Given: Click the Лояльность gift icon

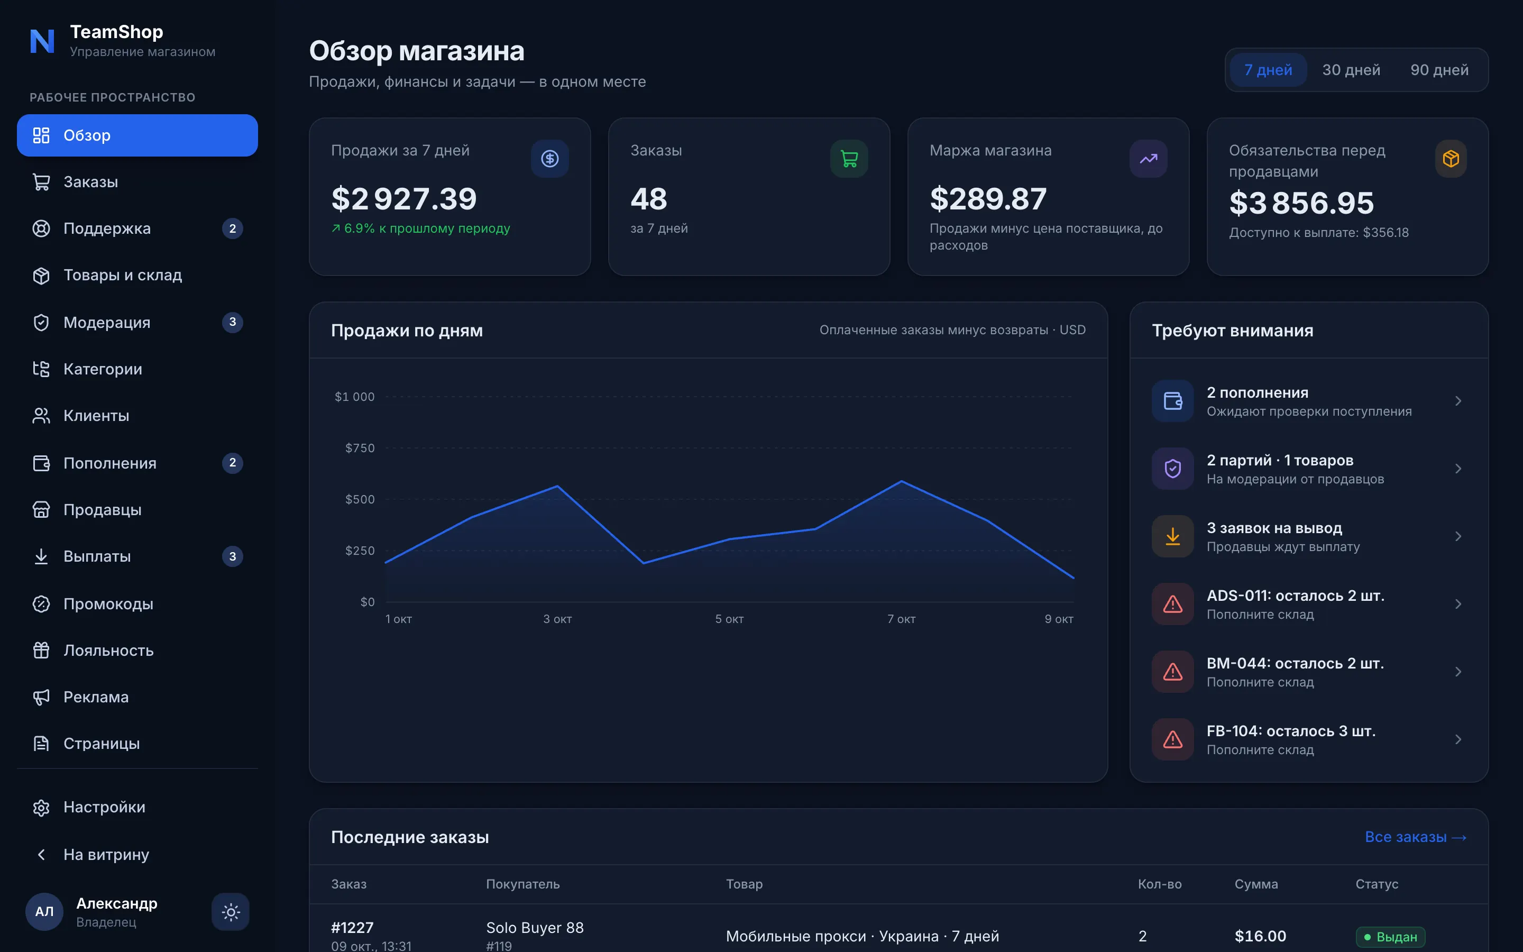Looking at the screenshot, I should point(41,651).
